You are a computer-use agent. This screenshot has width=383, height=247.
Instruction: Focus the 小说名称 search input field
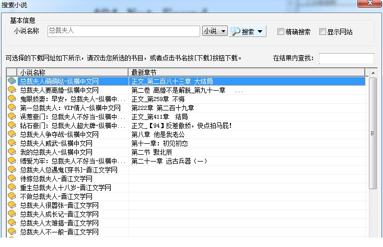tap(124, 31)
